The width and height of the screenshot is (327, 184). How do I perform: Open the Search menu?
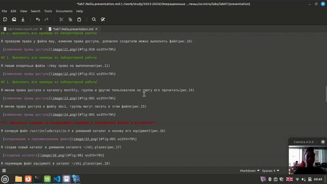(x=35, y=11)
